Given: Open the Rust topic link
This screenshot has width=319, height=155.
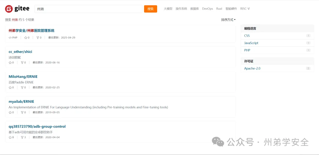Looking at the screenshot, I should coord(219,9).
